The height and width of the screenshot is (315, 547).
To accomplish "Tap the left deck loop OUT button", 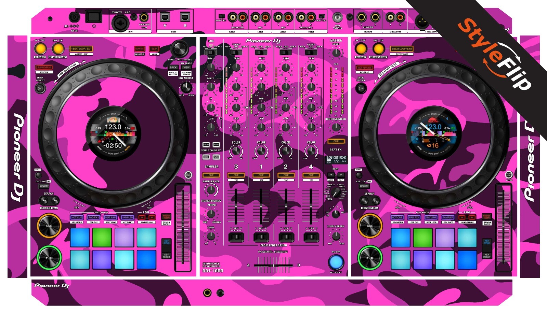I will pyautogui.click(x=57, y=49).
